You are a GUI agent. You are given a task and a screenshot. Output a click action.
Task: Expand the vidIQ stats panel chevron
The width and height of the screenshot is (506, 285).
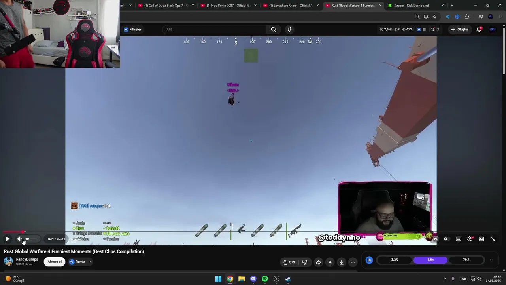491,260
